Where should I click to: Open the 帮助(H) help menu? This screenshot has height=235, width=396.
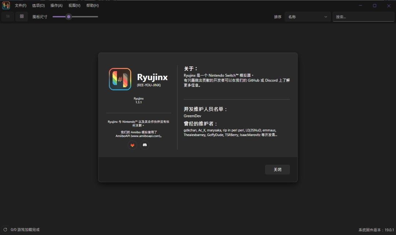click(92, 5)
